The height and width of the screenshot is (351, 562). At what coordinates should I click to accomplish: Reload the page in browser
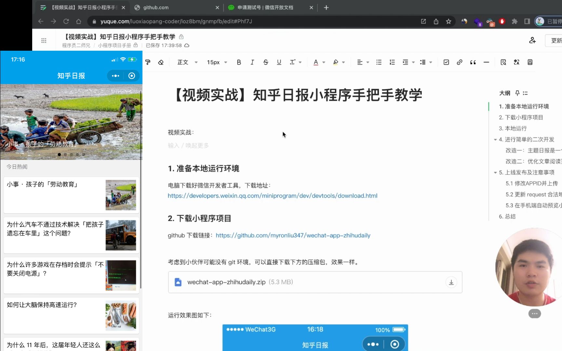[x=66, y=21]
